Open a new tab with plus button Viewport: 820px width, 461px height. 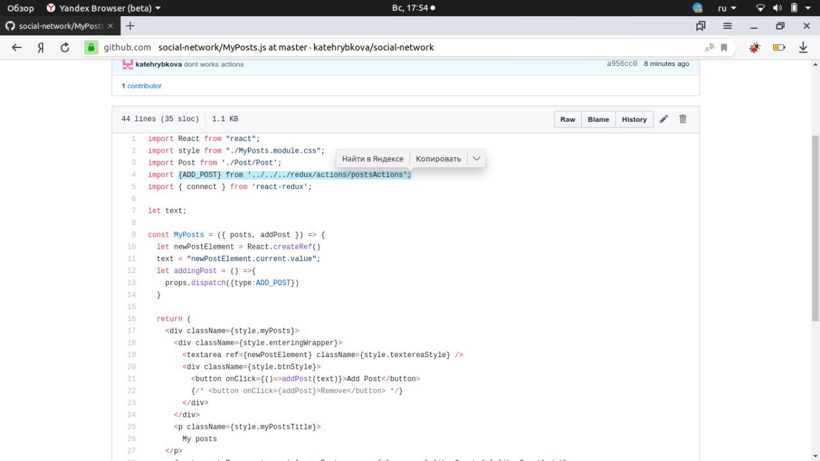coord(130,26)
